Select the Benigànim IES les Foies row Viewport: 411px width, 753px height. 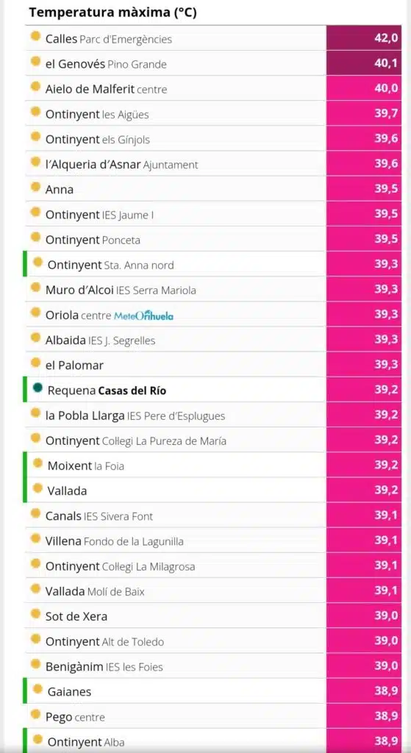(212, 665)
